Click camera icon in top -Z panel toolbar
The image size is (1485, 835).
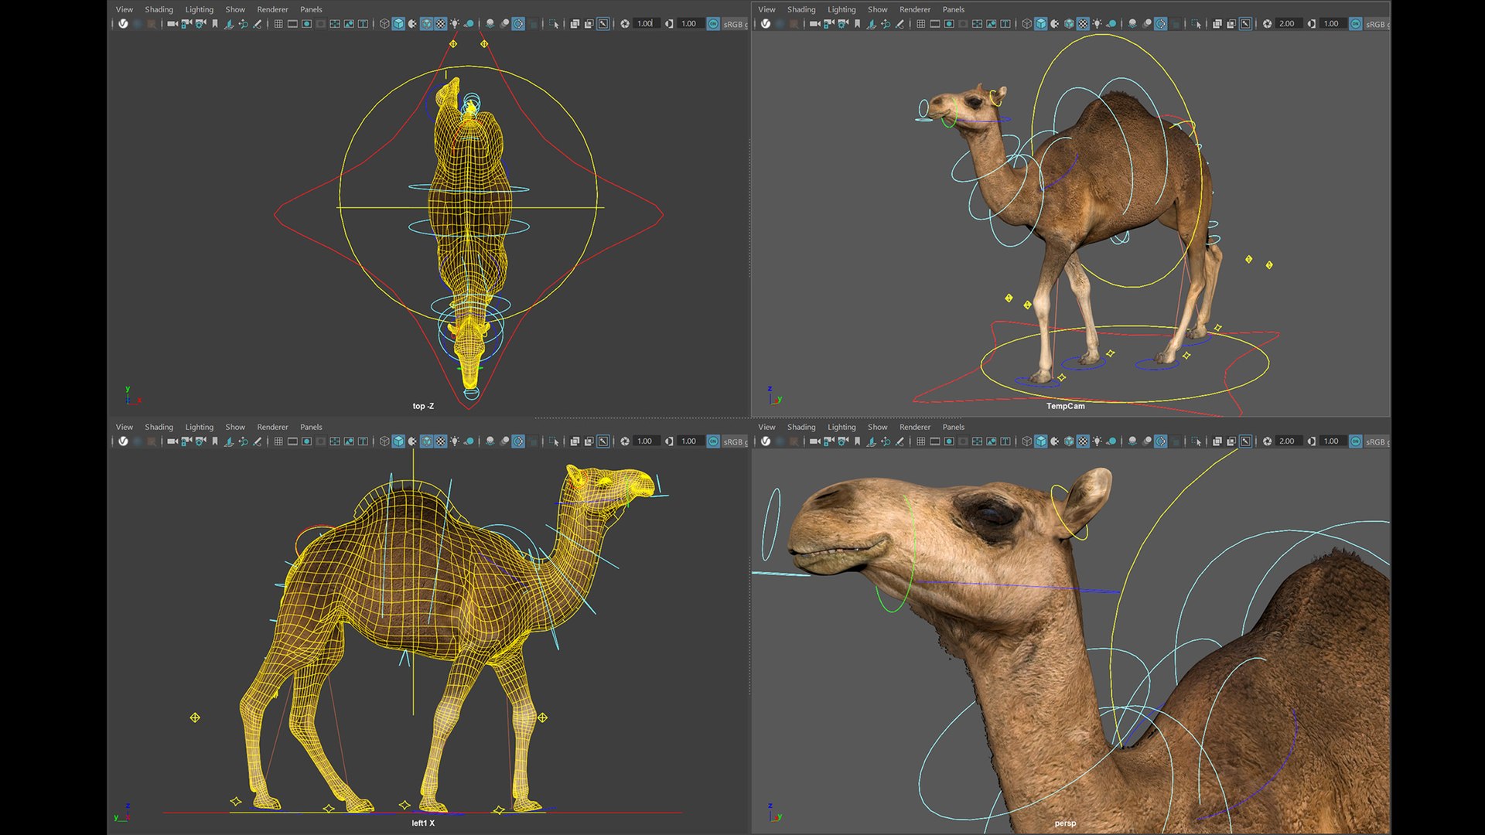pyautogui.click(x=172, y=24)
